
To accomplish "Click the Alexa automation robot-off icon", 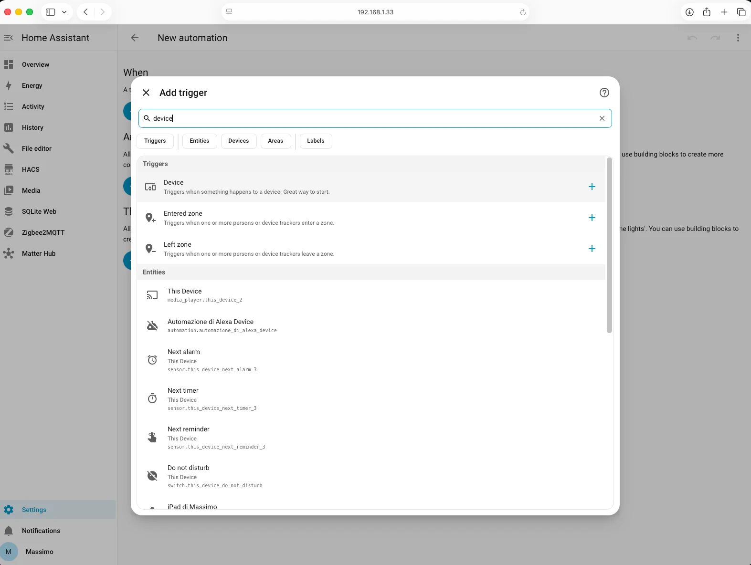I will tap(152, 325).
